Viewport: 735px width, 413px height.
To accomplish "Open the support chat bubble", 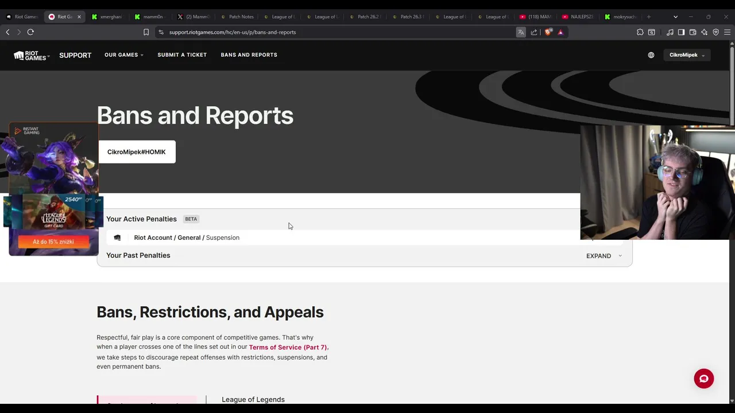I will click(704, 379).
